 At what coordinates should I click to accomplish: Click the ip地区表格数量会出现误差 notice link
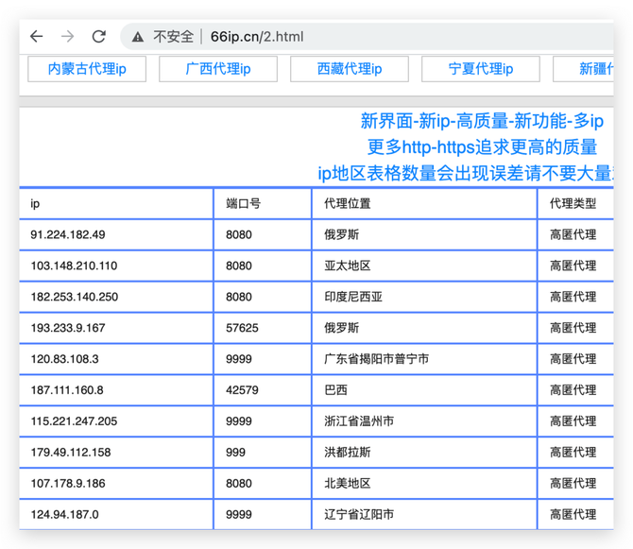(x=466, y=173)
